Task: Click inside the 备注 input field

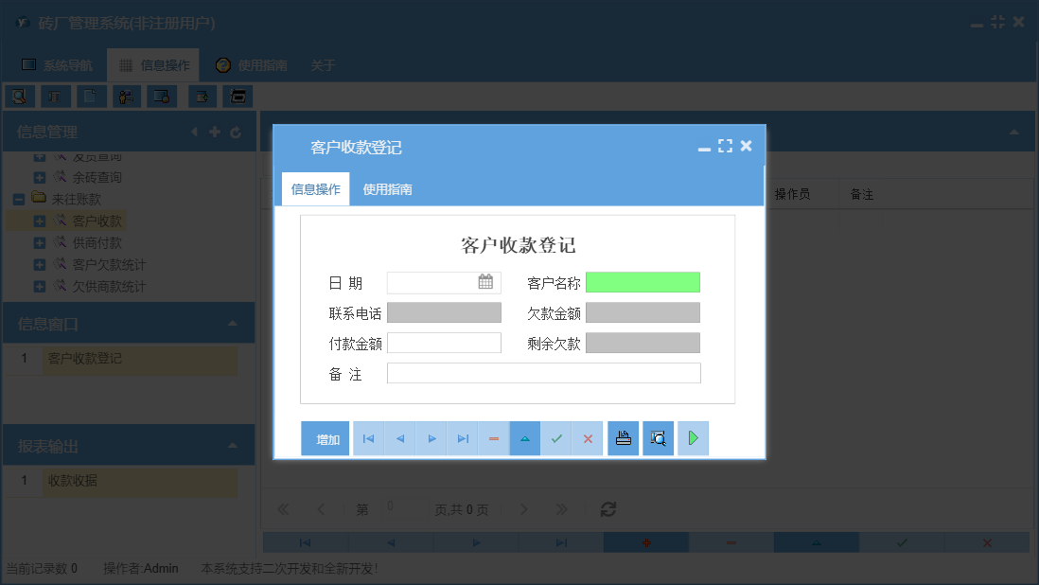Action: click(x=544, y=372)
